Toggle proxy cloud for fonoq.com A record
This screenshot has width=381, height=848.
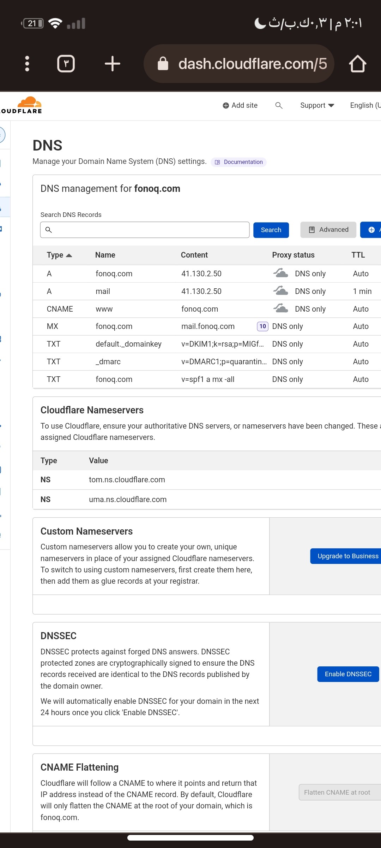click(x=281, y=273)
